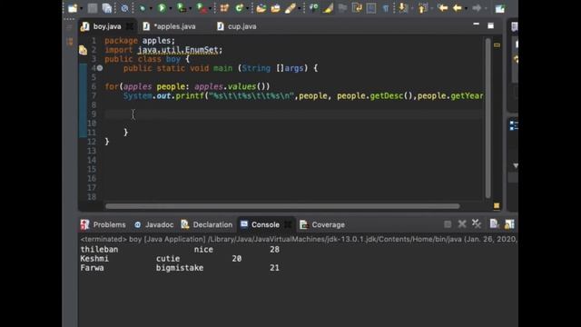Click the Toggle Mark Occurrences highlighter icon
581x327 pixels.
tap(328, 8)
